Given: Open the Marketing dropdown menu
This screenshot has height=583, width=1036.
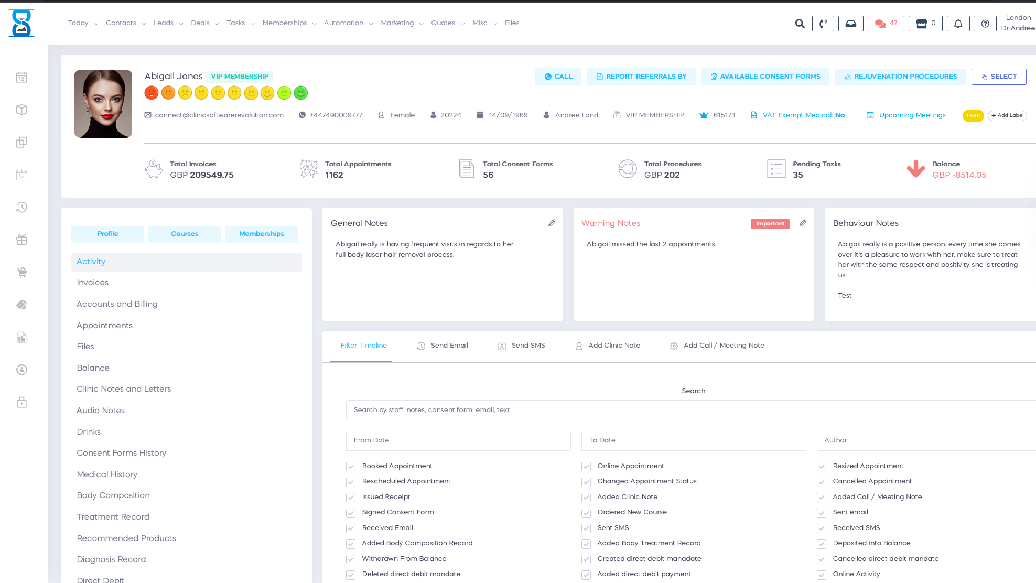Looking at the screenshot, I should click(x=402, y=23).
